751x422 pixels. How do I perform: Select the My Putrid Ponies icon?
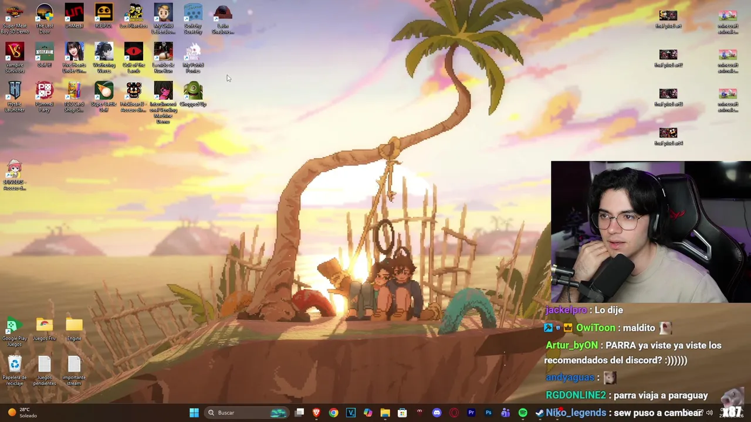pos(193,58)
